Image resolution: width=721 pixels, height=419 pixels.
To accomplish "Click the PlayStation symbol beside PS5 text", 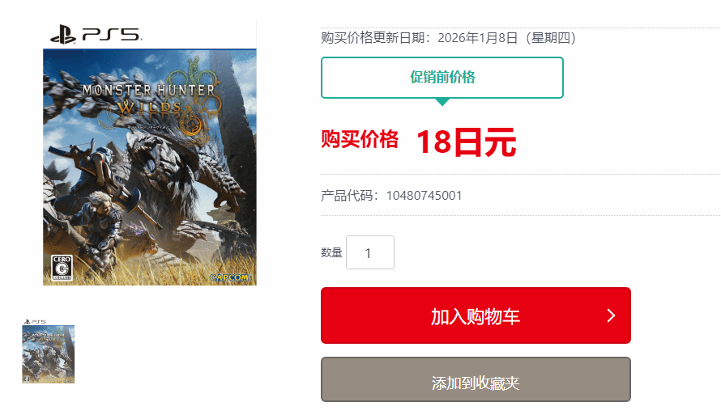I will (x=63, y=35).
